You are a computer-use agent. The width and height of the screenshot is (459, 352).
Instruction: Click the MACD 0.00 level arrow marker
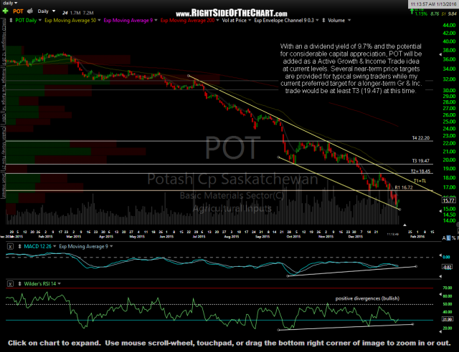coord(440,255)
